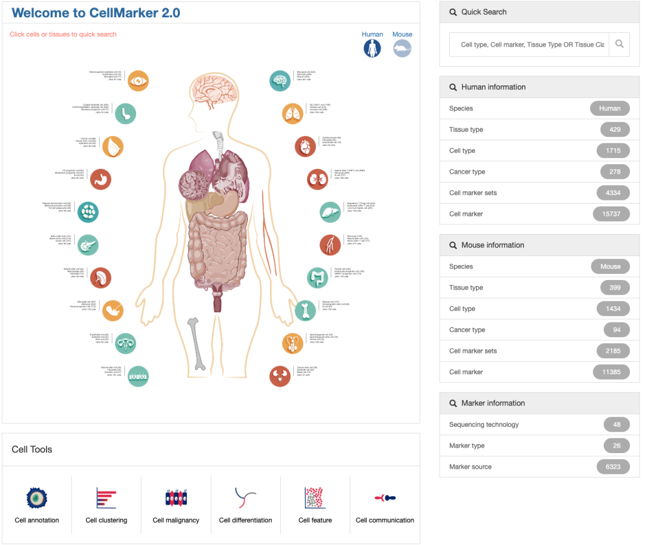Click the Welcome to CellMarker 2.0 title
The height and width of the screenshot is (545, 645).
coord(96,13)
